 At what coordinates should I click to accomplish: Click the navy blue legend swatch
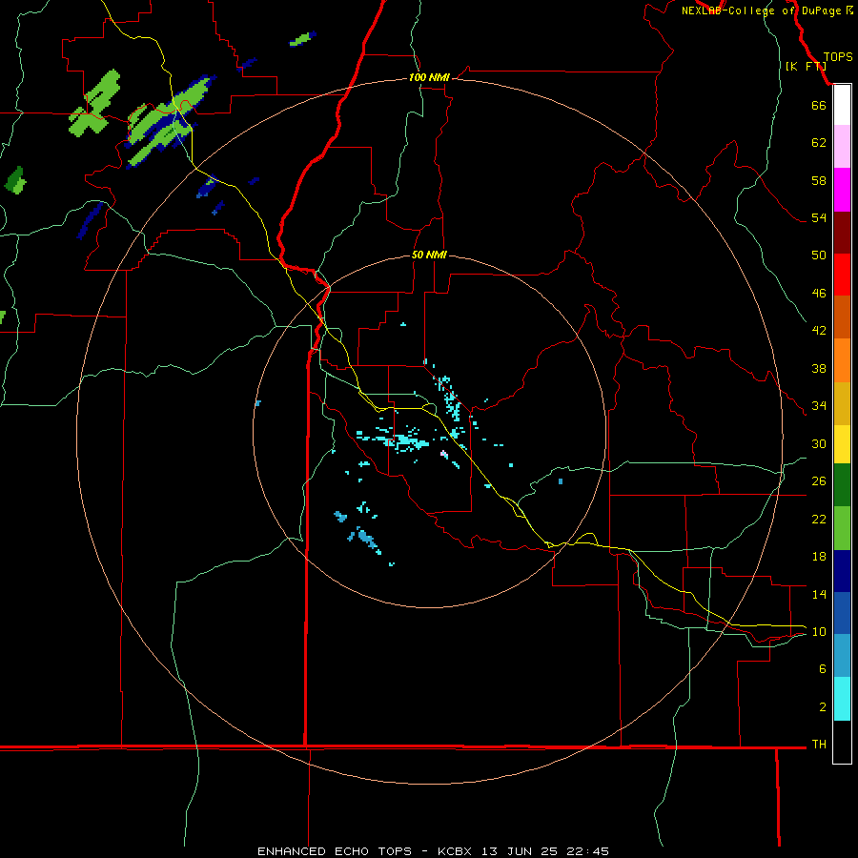842,571
